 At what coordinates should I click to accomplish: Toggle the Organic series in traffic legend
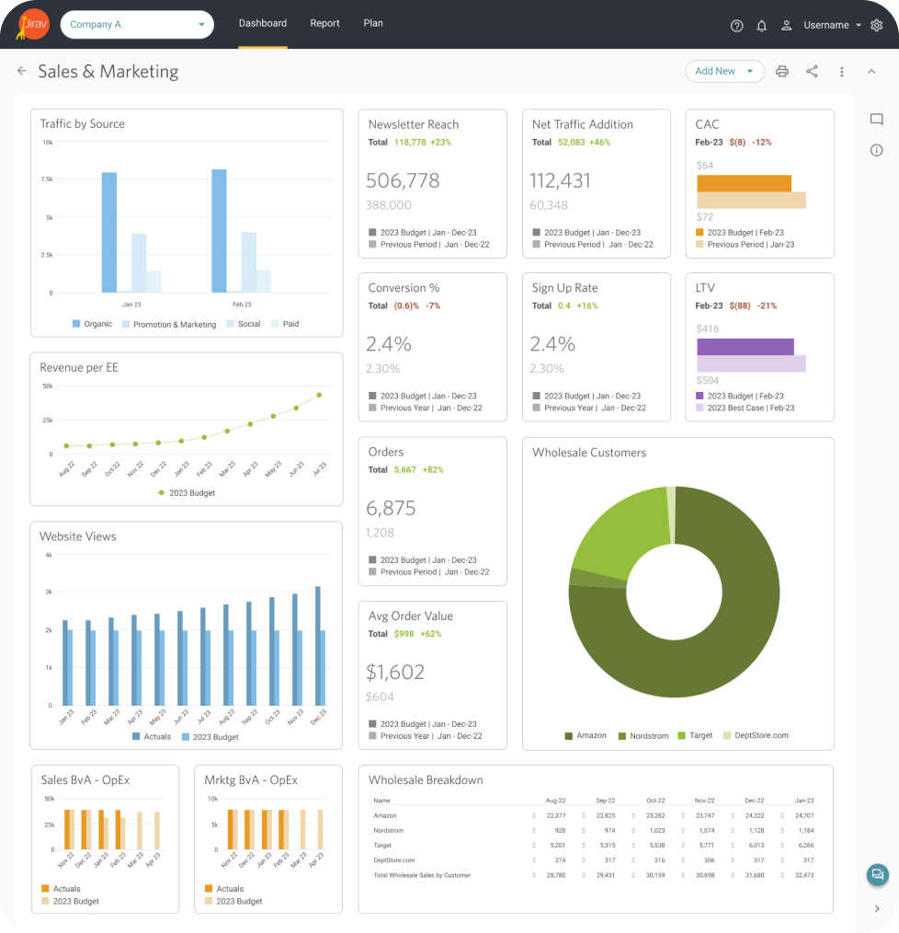pyautogui.click(x=92, y=324)
